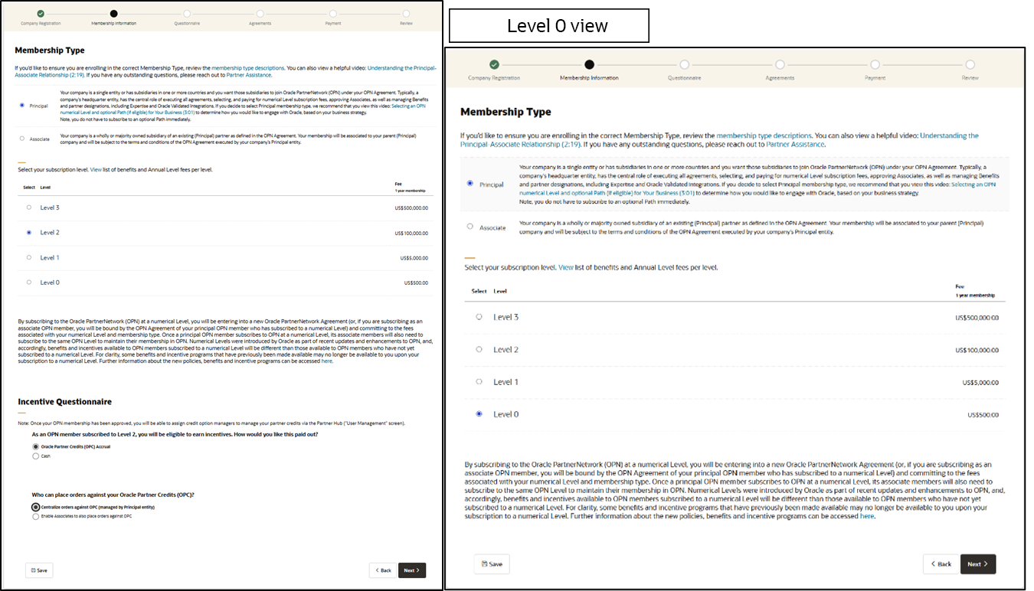
Task: Go to the Questionnaire step in the left panel
Action: point(187,13)
